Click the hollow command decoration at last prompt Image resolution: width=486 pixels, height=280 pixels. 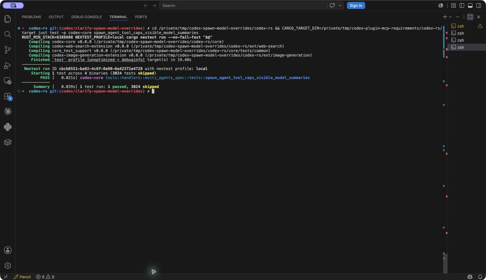tap(19, 91)
